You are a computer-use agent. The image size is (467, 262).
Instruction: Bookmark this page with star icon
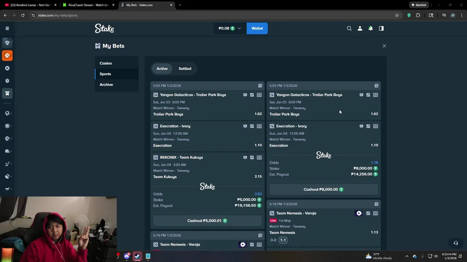click(397, 15)
